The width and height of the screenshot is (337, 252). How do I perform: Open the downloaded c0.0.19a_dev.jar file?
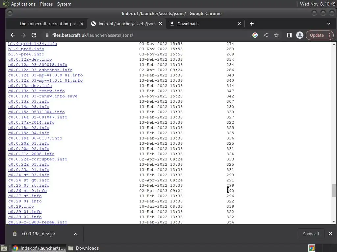pos(39,234)
